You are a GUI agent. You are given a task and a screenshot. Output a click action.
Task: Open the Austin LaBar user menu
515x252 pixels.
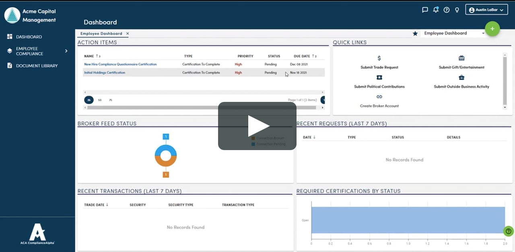486,10
